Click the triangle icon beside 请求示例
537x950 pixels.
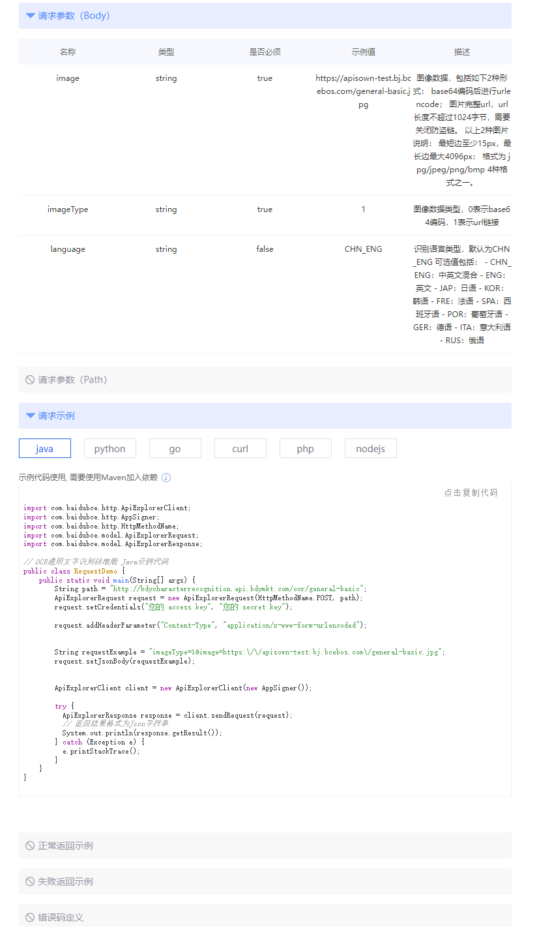pos(30,416)
